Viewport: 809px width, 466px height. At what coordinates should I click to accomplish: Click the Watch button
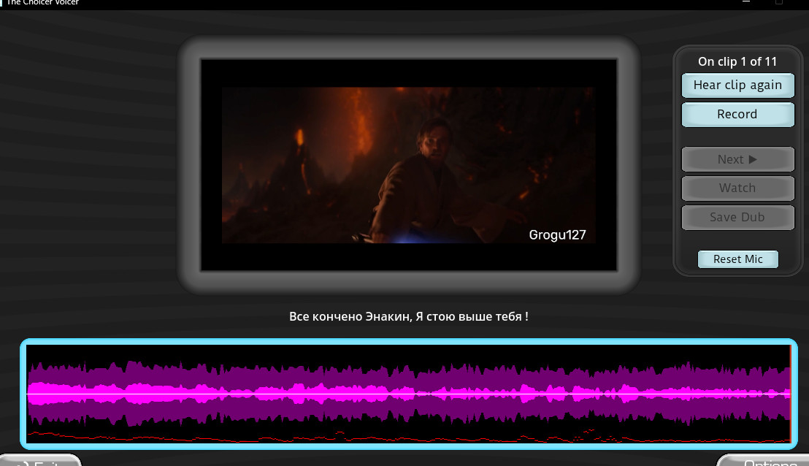coord(737,188)
